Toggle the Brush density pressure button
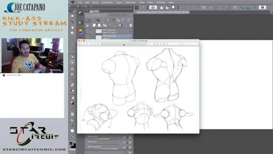The height and width of the screenshot is (154, 273). click(130, 147)
